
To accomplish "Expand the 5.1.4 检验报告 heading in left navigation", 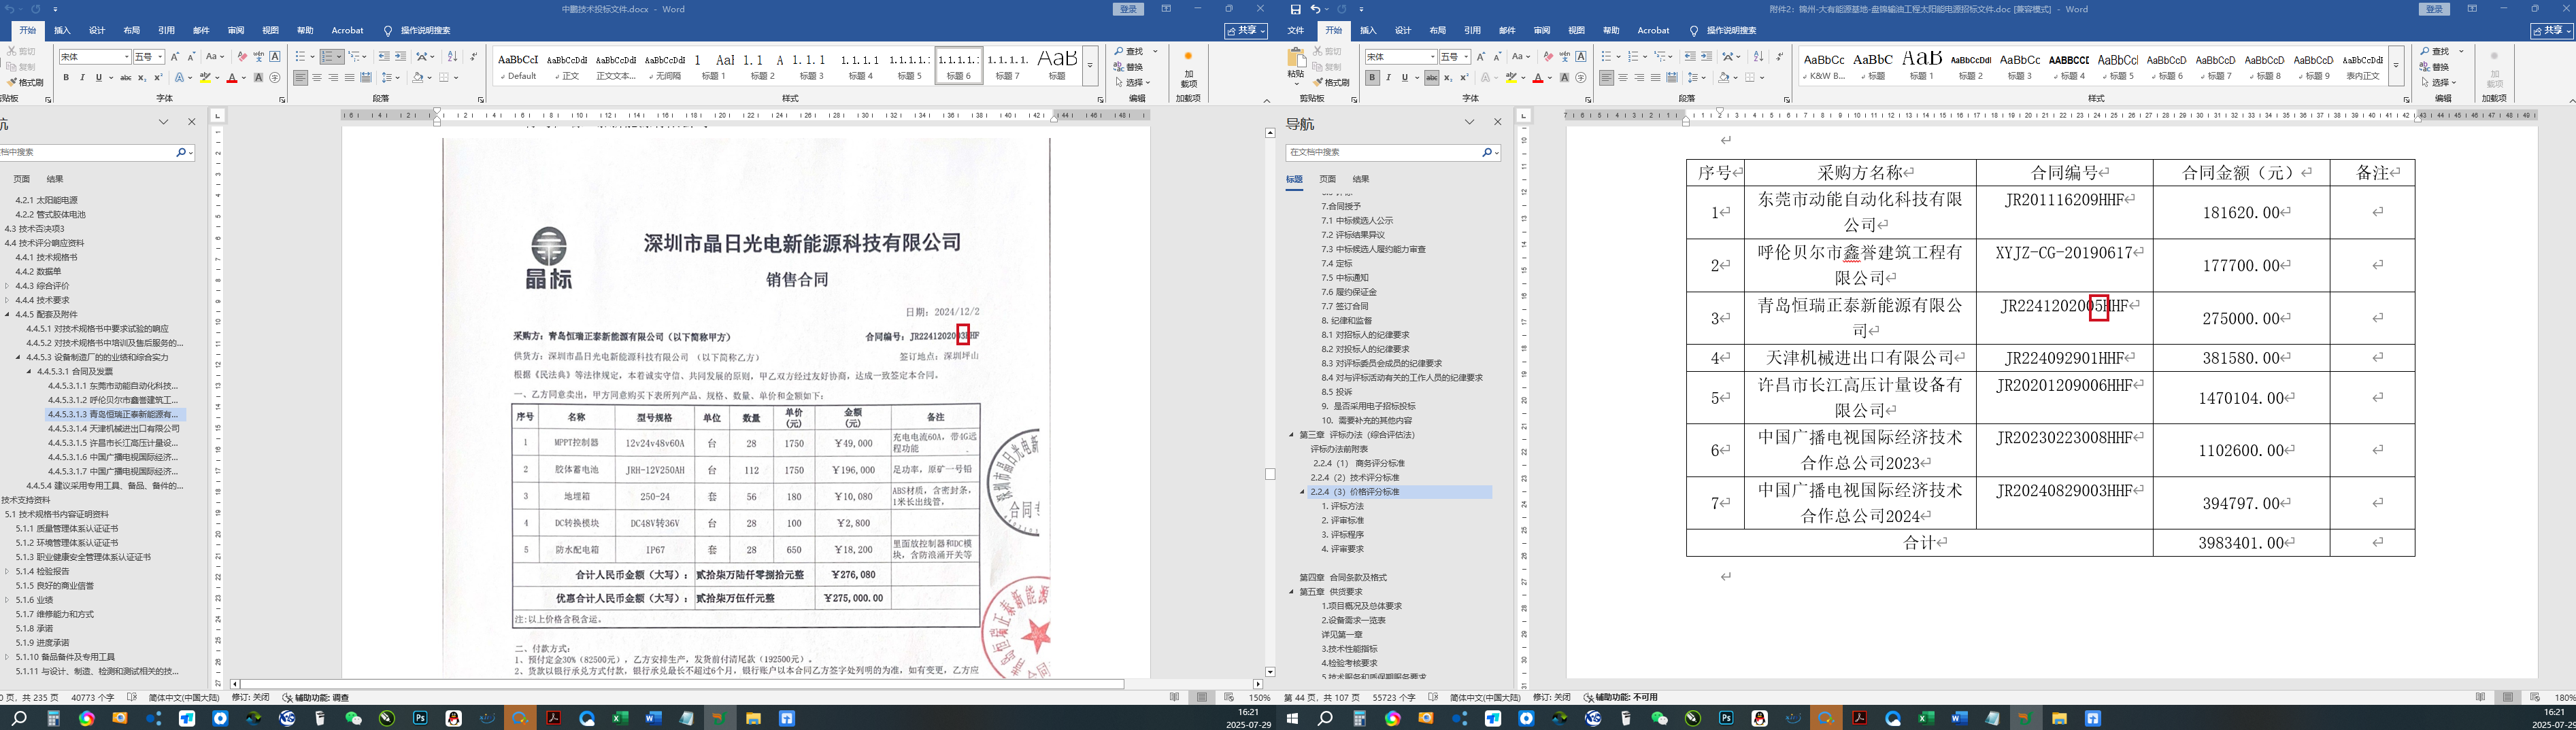I will 7,571.
